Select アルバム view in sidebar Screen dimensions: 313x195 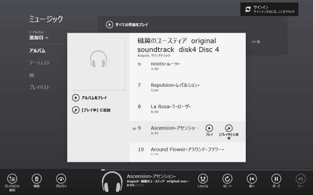tap(38, 51)
